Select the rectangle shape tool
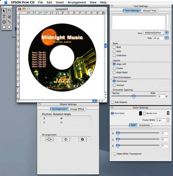The width and height of the screenshot is (173, 176). pyautogui.click(x=4, y=27)
